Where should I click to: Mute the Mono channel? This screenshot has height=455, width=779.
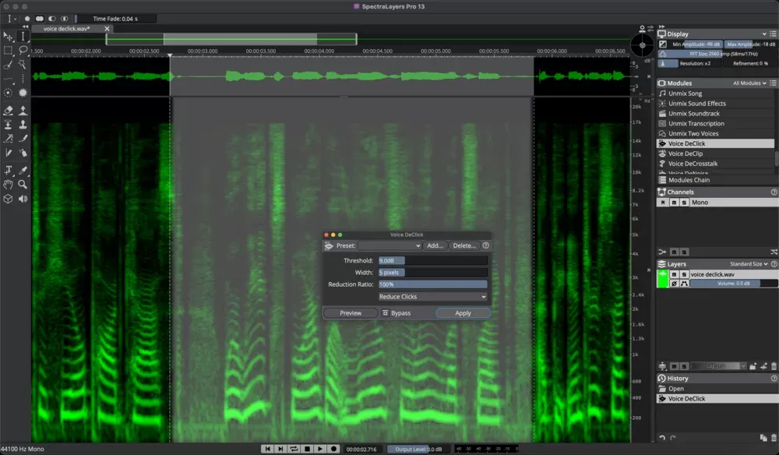pos(674,202)
